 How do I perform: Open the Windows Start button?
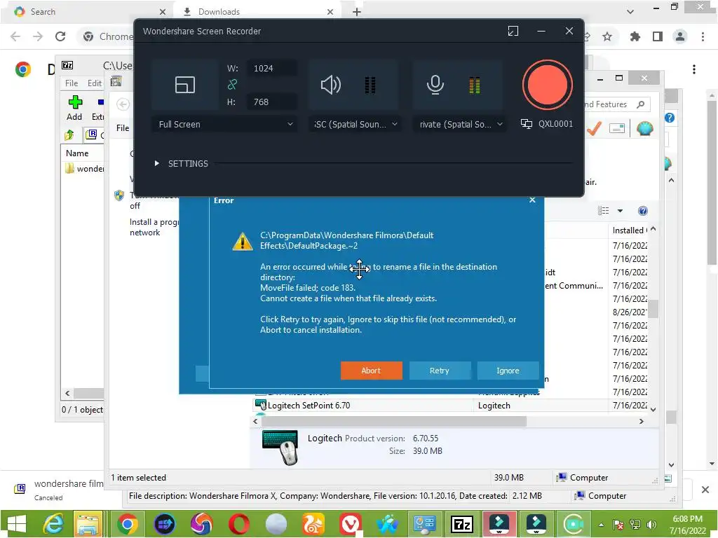point(17,524)
